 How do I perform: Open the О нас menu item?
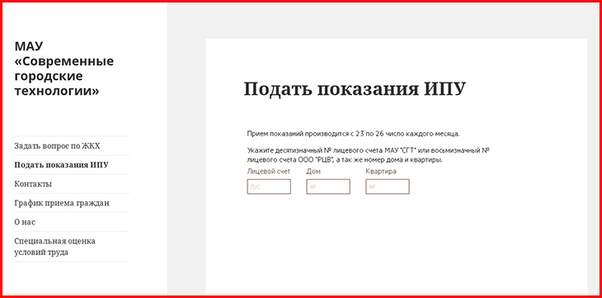(25, 222)
